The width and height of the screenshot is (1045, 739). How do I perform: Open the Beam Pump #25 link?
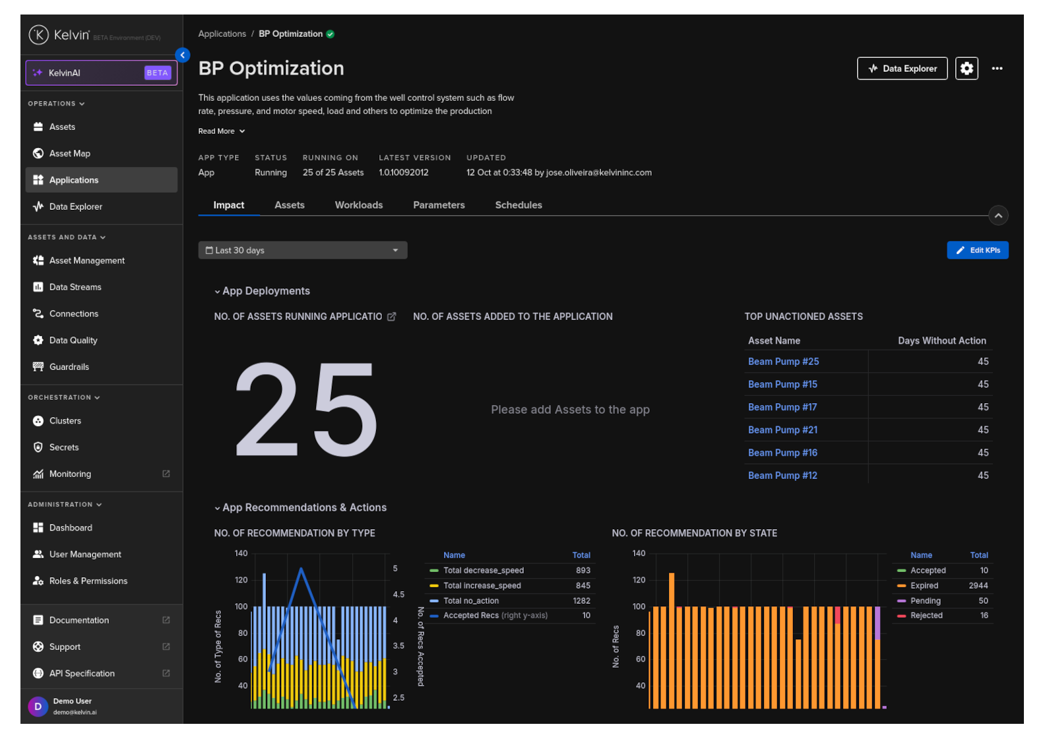[783, 362]
